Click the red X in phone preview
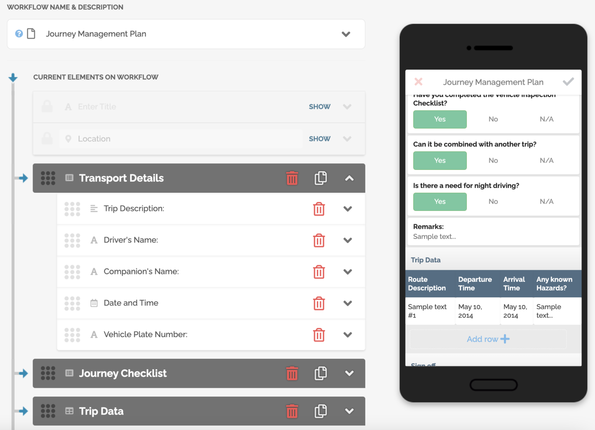595x430 pixels. point(418,82)
